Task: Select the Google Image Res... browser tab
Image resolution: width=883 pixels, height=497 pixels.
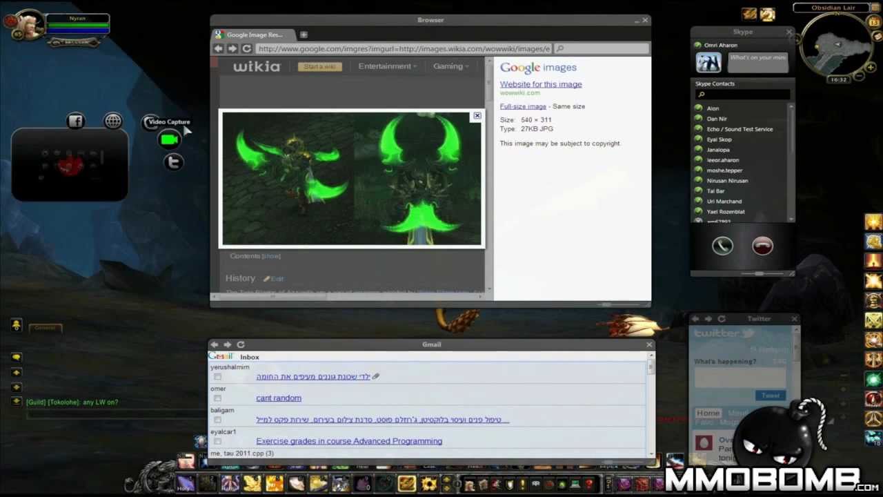Action: pos(254,35)
